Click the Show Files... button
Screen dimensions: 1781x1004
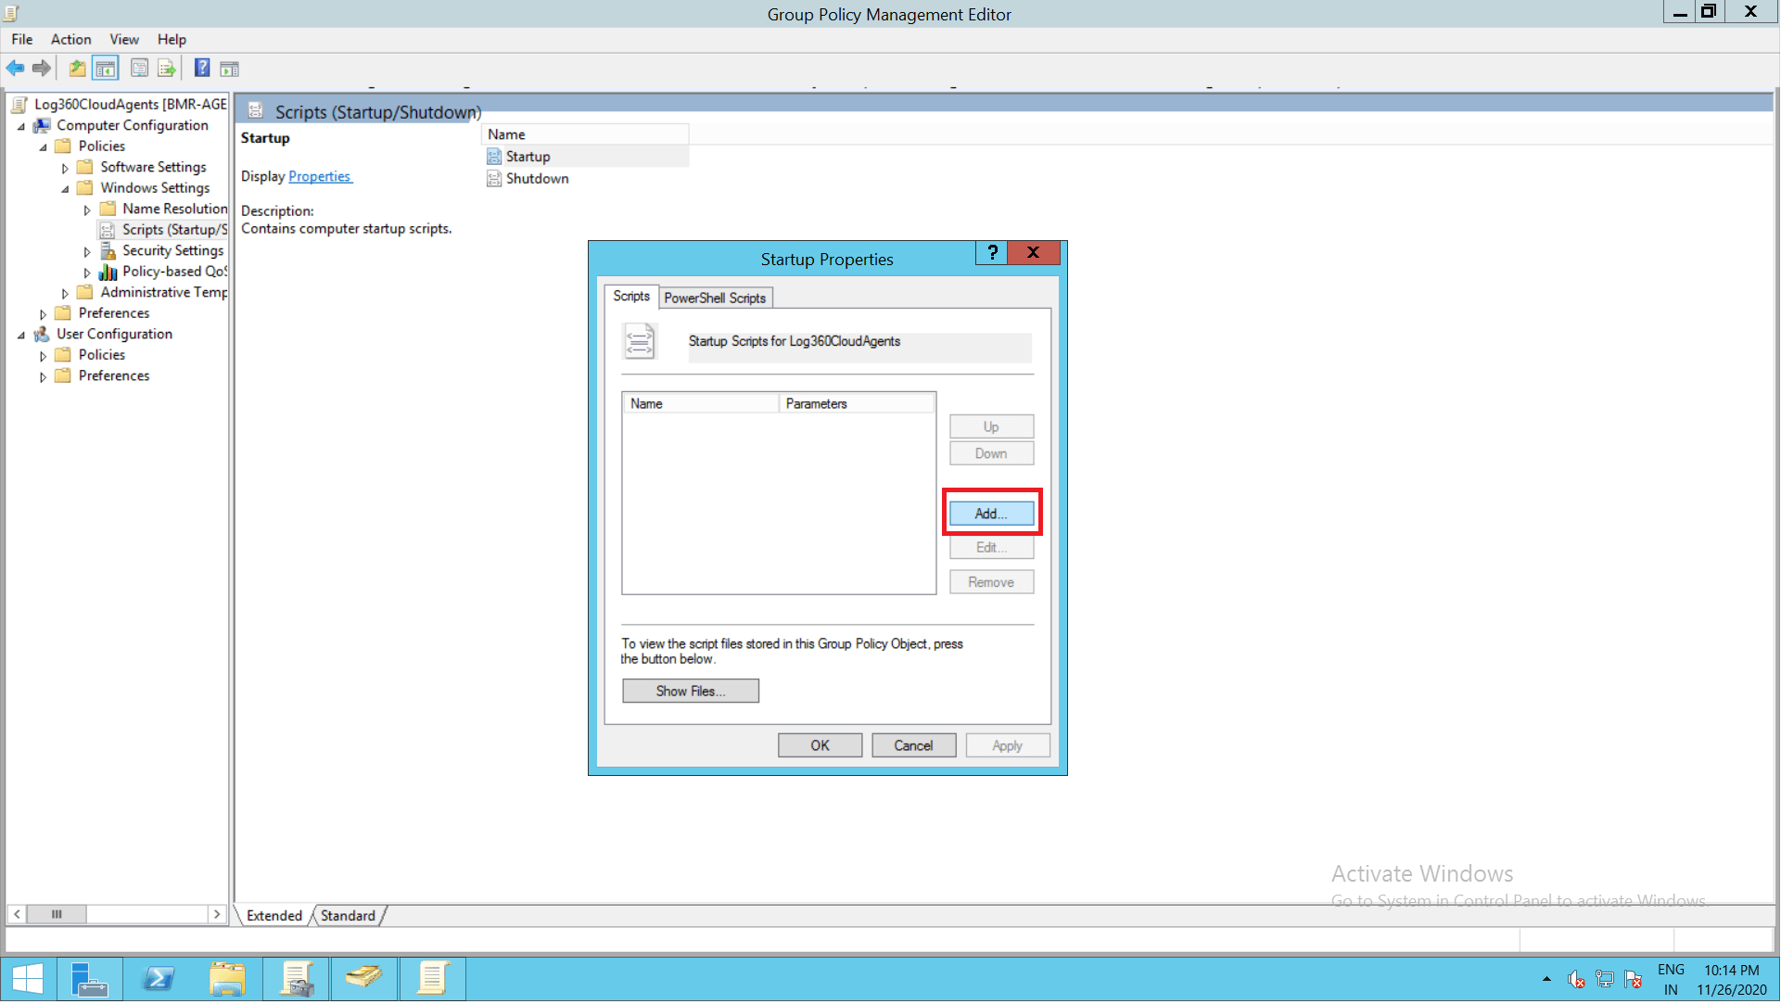pos(690,692)
